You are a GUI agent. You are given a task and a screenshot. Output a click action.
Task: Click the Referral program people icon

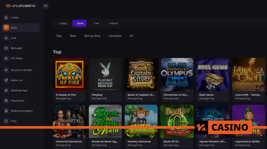pos(6,111)
